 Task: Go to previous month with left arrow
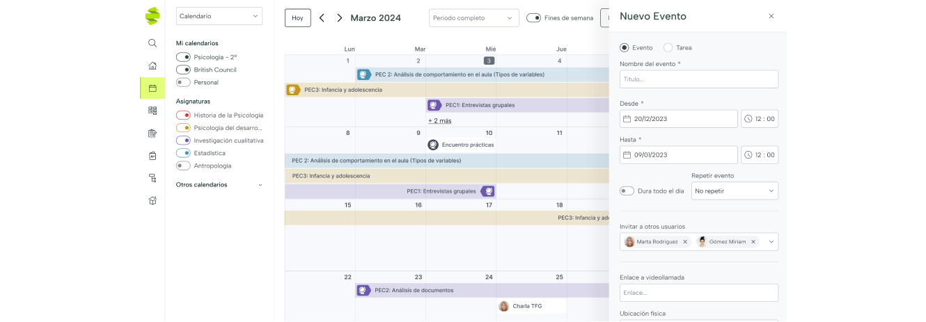pyautogui.click(x=322, y=18)
